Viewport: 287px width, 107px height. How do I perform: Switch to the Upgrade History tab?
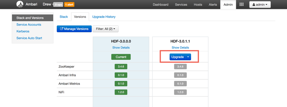tap(104, 17)
